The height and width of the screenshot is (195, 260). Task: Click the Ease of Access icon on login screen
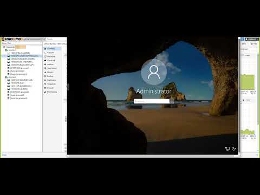[x=234, y=148]
